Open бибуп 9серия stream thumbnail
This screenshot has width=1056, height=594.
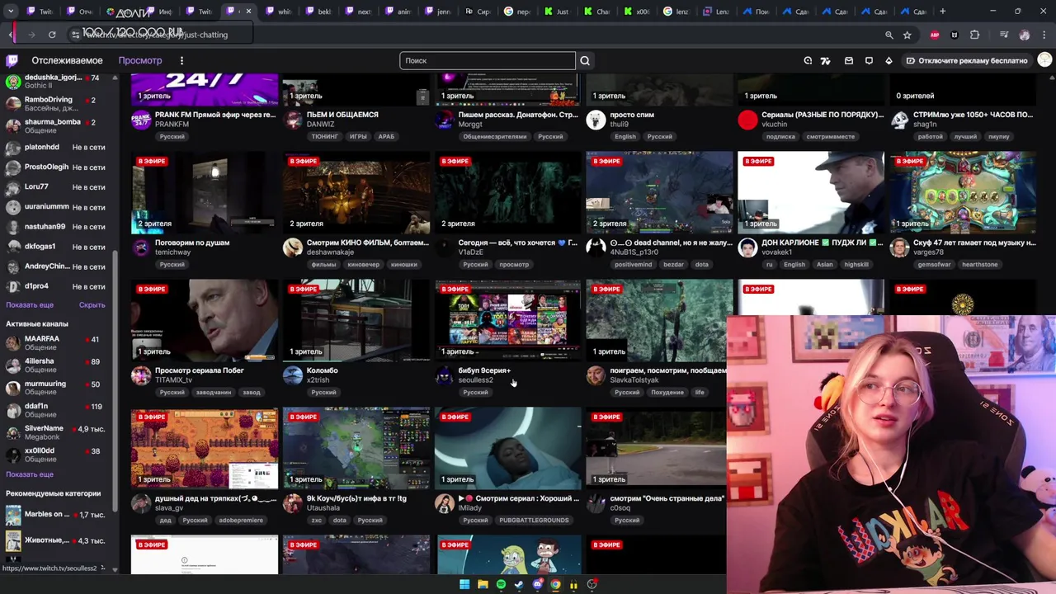(508, 320)
